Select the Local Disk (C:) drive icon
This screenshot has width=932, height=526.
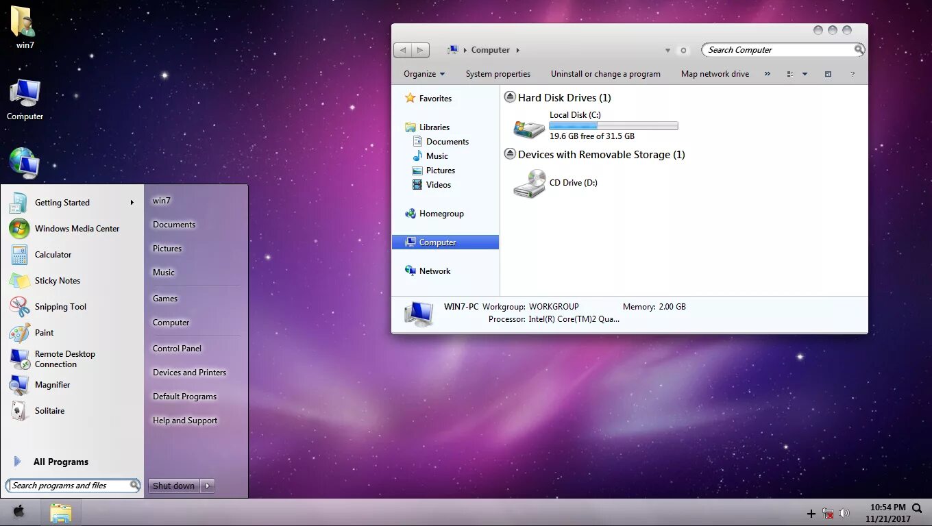(x=529, y=127)
